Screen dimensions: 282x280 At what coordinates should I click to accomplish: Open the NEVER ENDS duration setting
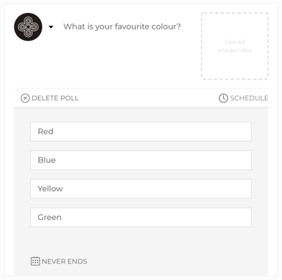65,261
